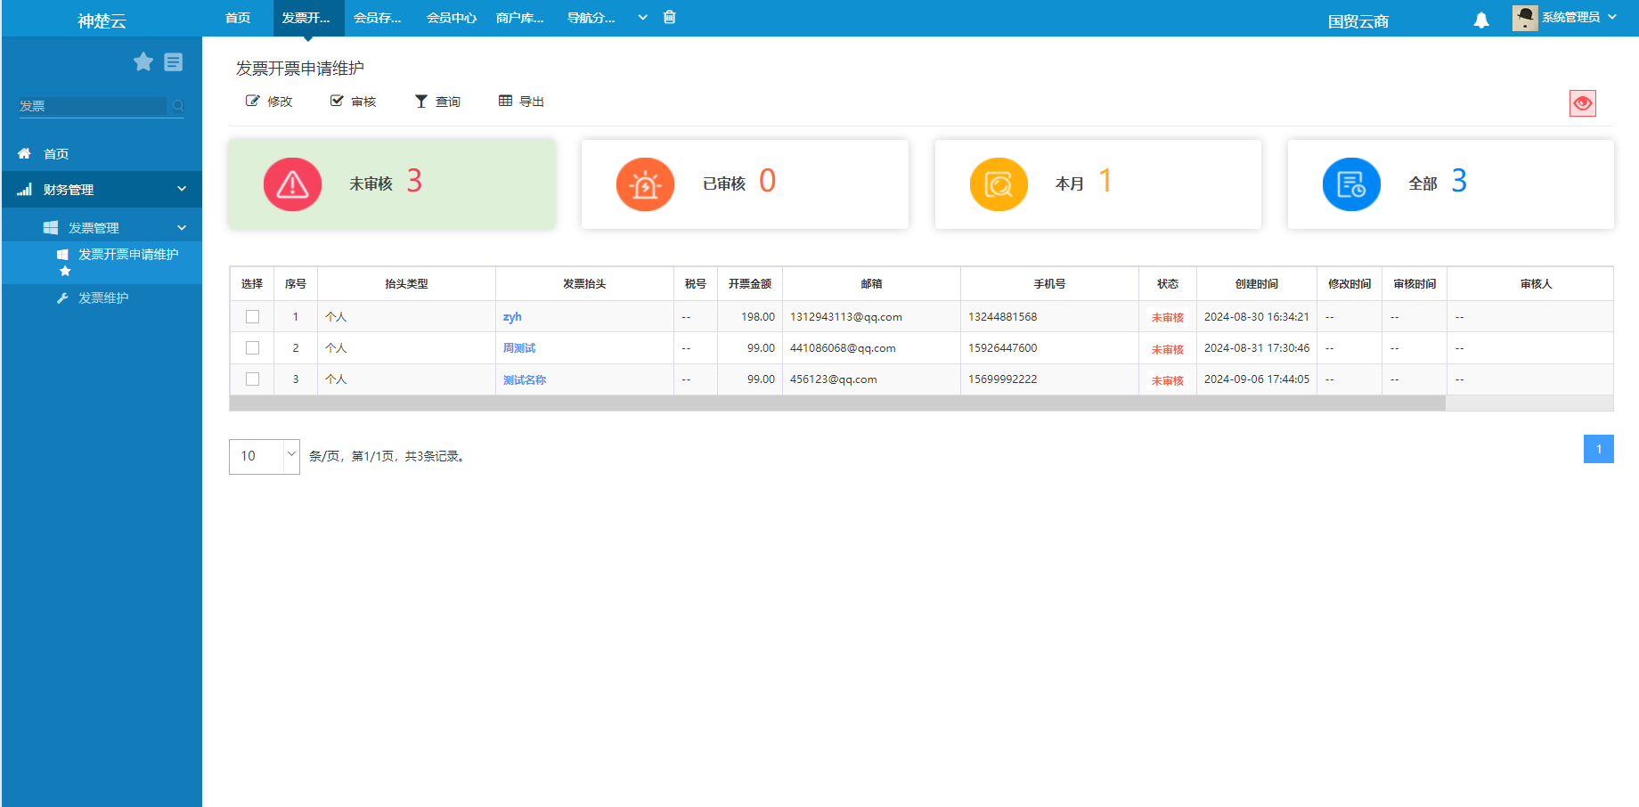Click the 本月 summary card label
The width and height of the screenshot is (1639, 807).
[1070, 183]
